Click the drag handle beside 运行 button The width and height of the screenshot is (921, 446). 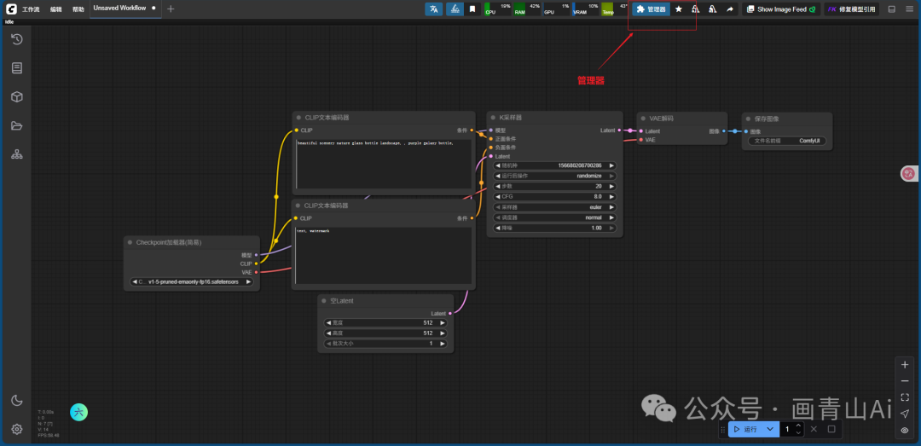point(723,430)
